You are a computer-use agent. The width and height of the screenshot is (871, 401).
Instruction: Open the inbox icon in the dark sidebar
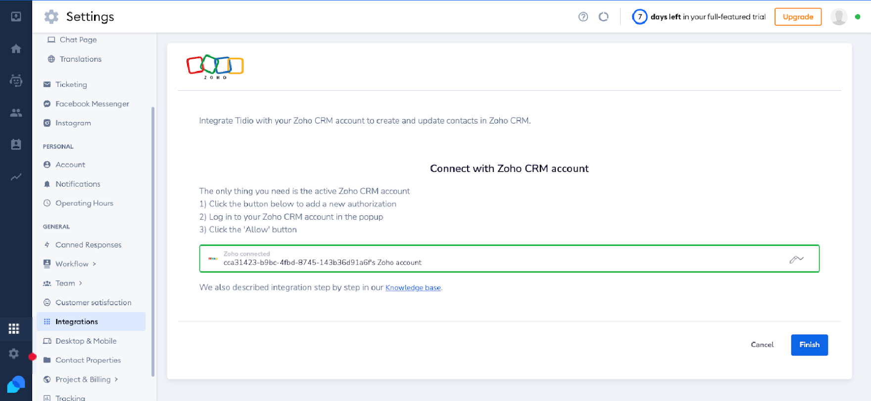tap(16, 17)
